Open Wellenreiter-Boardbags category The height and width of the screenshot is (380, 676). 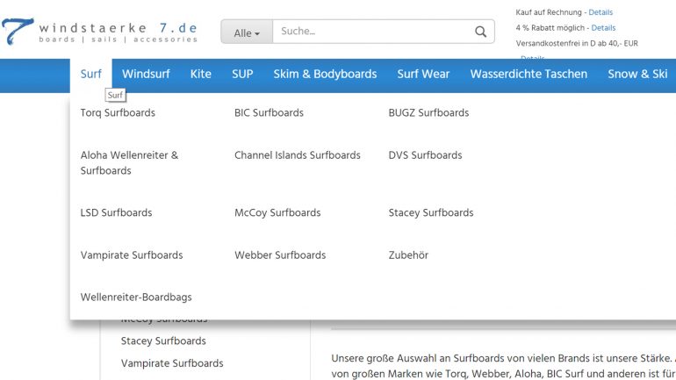click(x=136, y=298)
